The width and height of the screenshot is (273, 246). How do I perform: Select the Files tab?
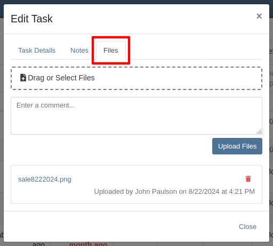coord(111,51)
